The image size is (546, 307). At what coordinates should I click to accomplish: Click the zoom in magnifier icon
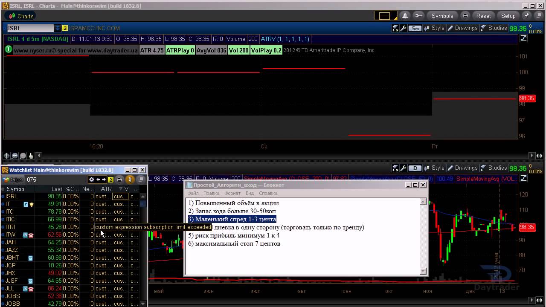coord(15,156)
